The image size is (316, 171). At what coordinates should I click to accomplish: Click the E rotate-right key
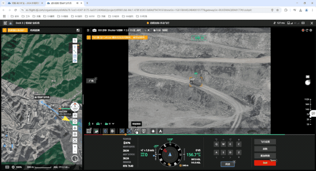click(230, 144)
